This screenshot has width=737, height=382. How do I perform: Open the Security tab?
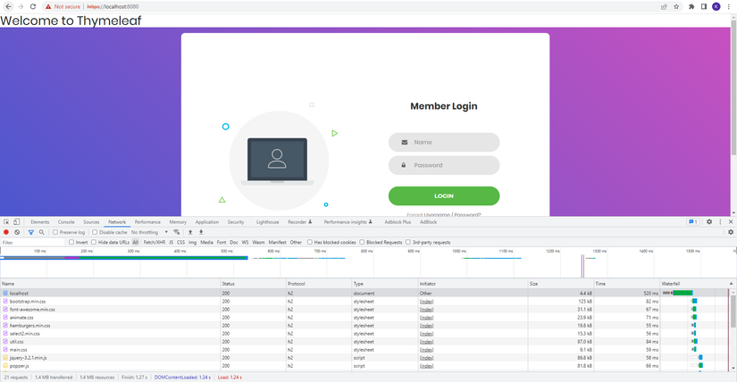236,221
